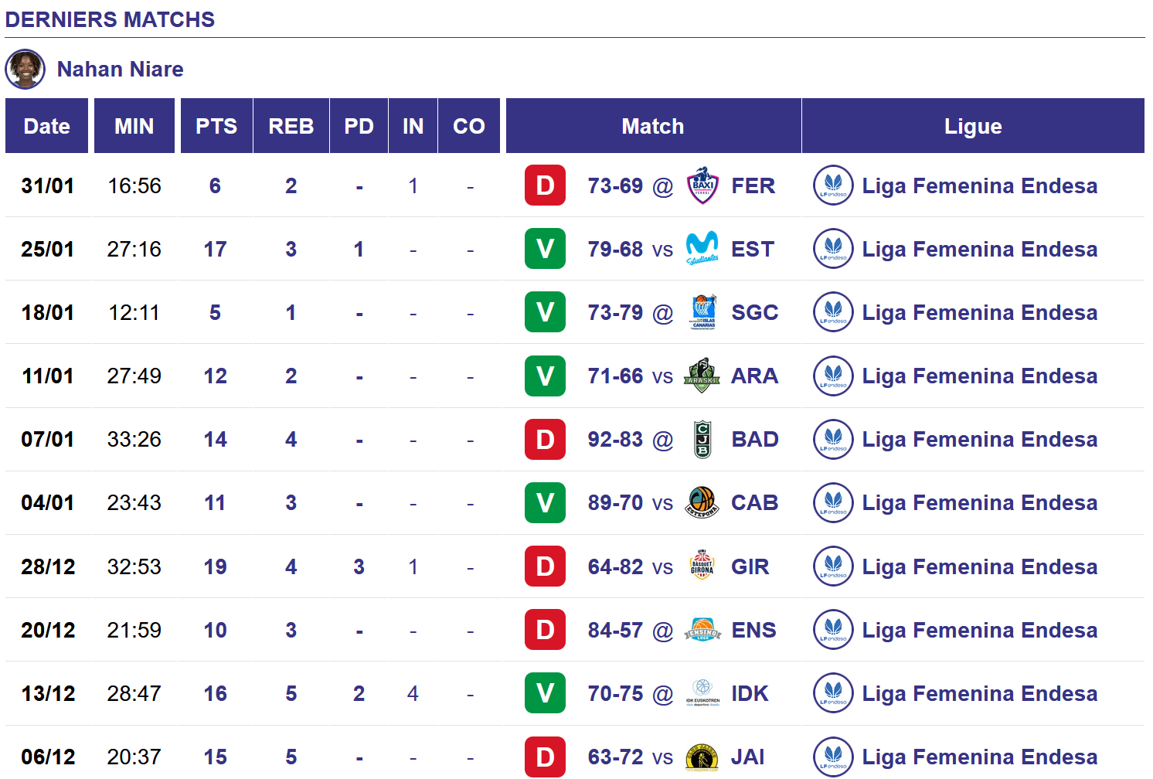Click the Movistar Estudiantes team logo

pyautogui.click(x=702, y=249)
